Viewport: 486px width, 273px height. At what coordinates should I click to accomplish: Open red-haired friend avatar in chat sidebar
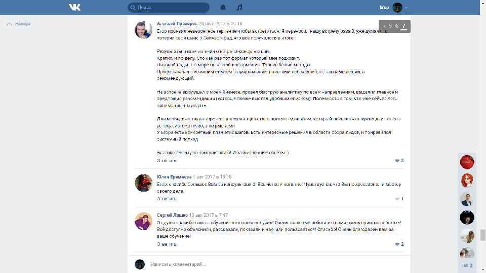click(x=467, y=180)
